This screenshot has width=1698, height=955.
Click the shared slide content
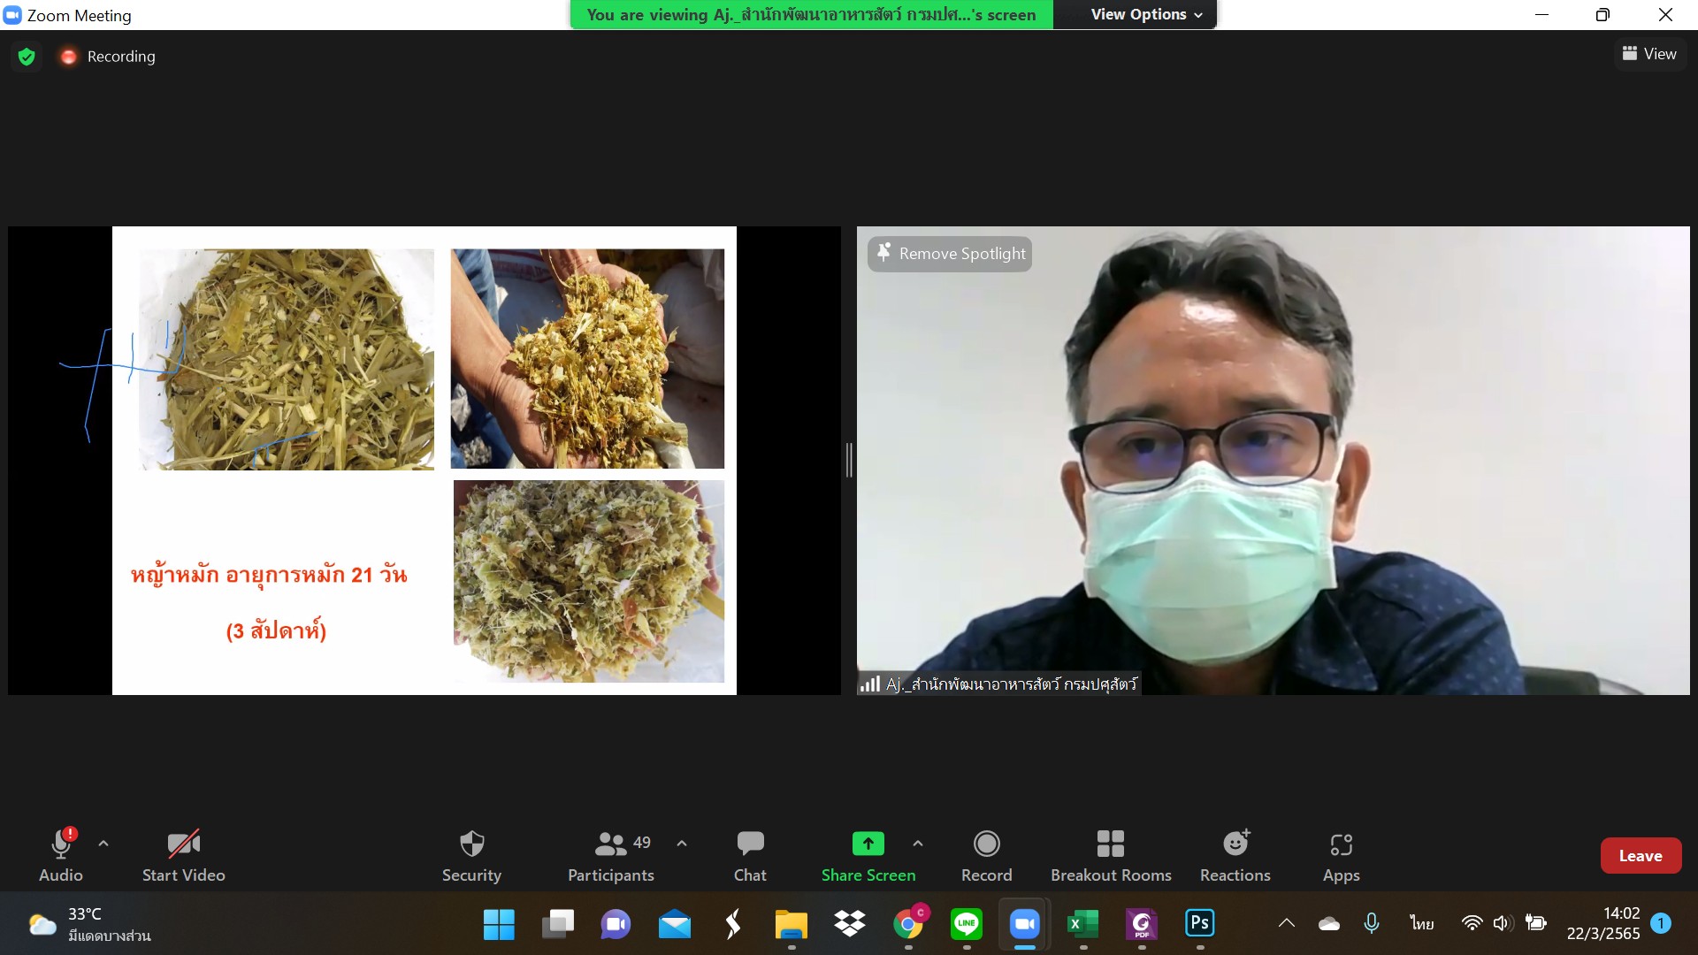tap(424, 460)
